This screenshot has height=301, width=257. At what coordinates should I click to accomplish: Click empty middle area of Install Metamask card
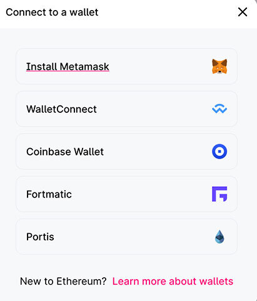(x=161, y=66)
